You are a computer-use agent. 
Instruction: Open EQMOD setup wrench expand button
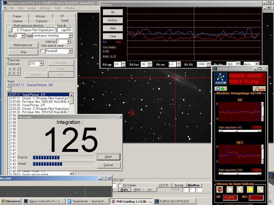[259, 89]
